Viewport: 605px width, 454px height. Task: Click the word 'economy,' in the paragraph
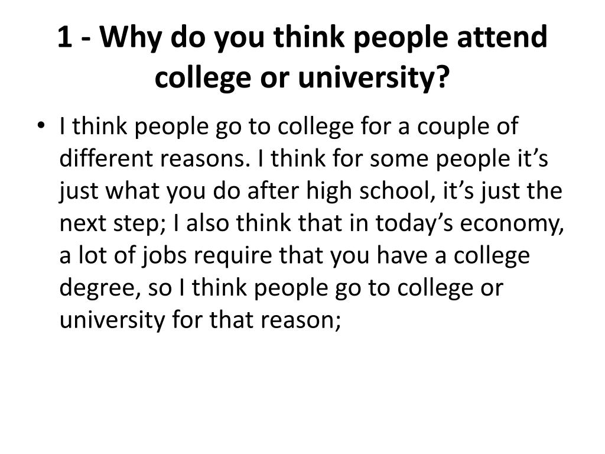coord(512,224)
